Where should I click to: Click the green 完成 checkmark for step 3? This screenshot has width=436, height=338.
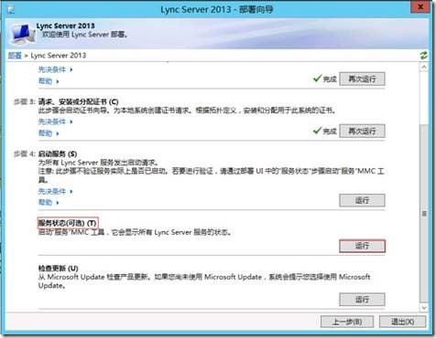(318, 131)
